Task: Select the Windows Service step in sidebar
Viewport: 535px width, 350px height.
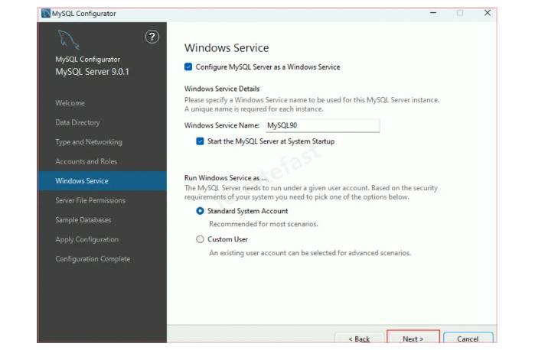Action: click(x=103, y=180)
